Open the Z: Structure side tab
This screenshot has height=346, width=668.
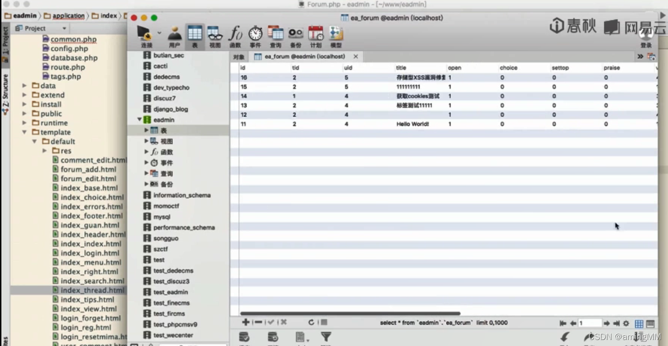point(5,94)
